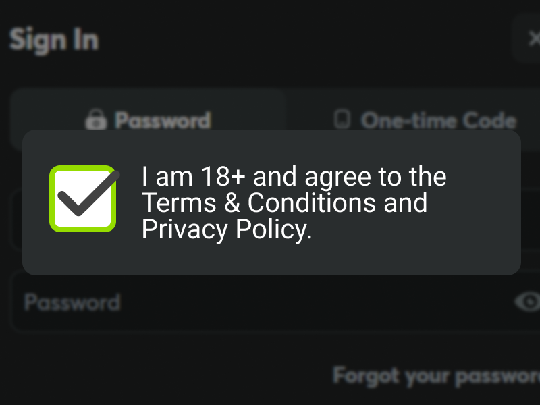
Task: Click the padlock icon beside Password tab
Action: coord(96,120)
